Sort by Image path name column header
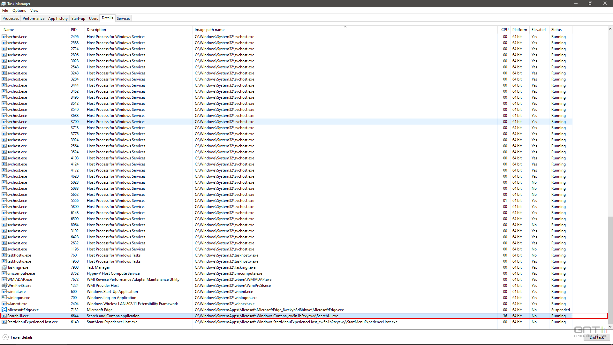 (x=345, y=30)
